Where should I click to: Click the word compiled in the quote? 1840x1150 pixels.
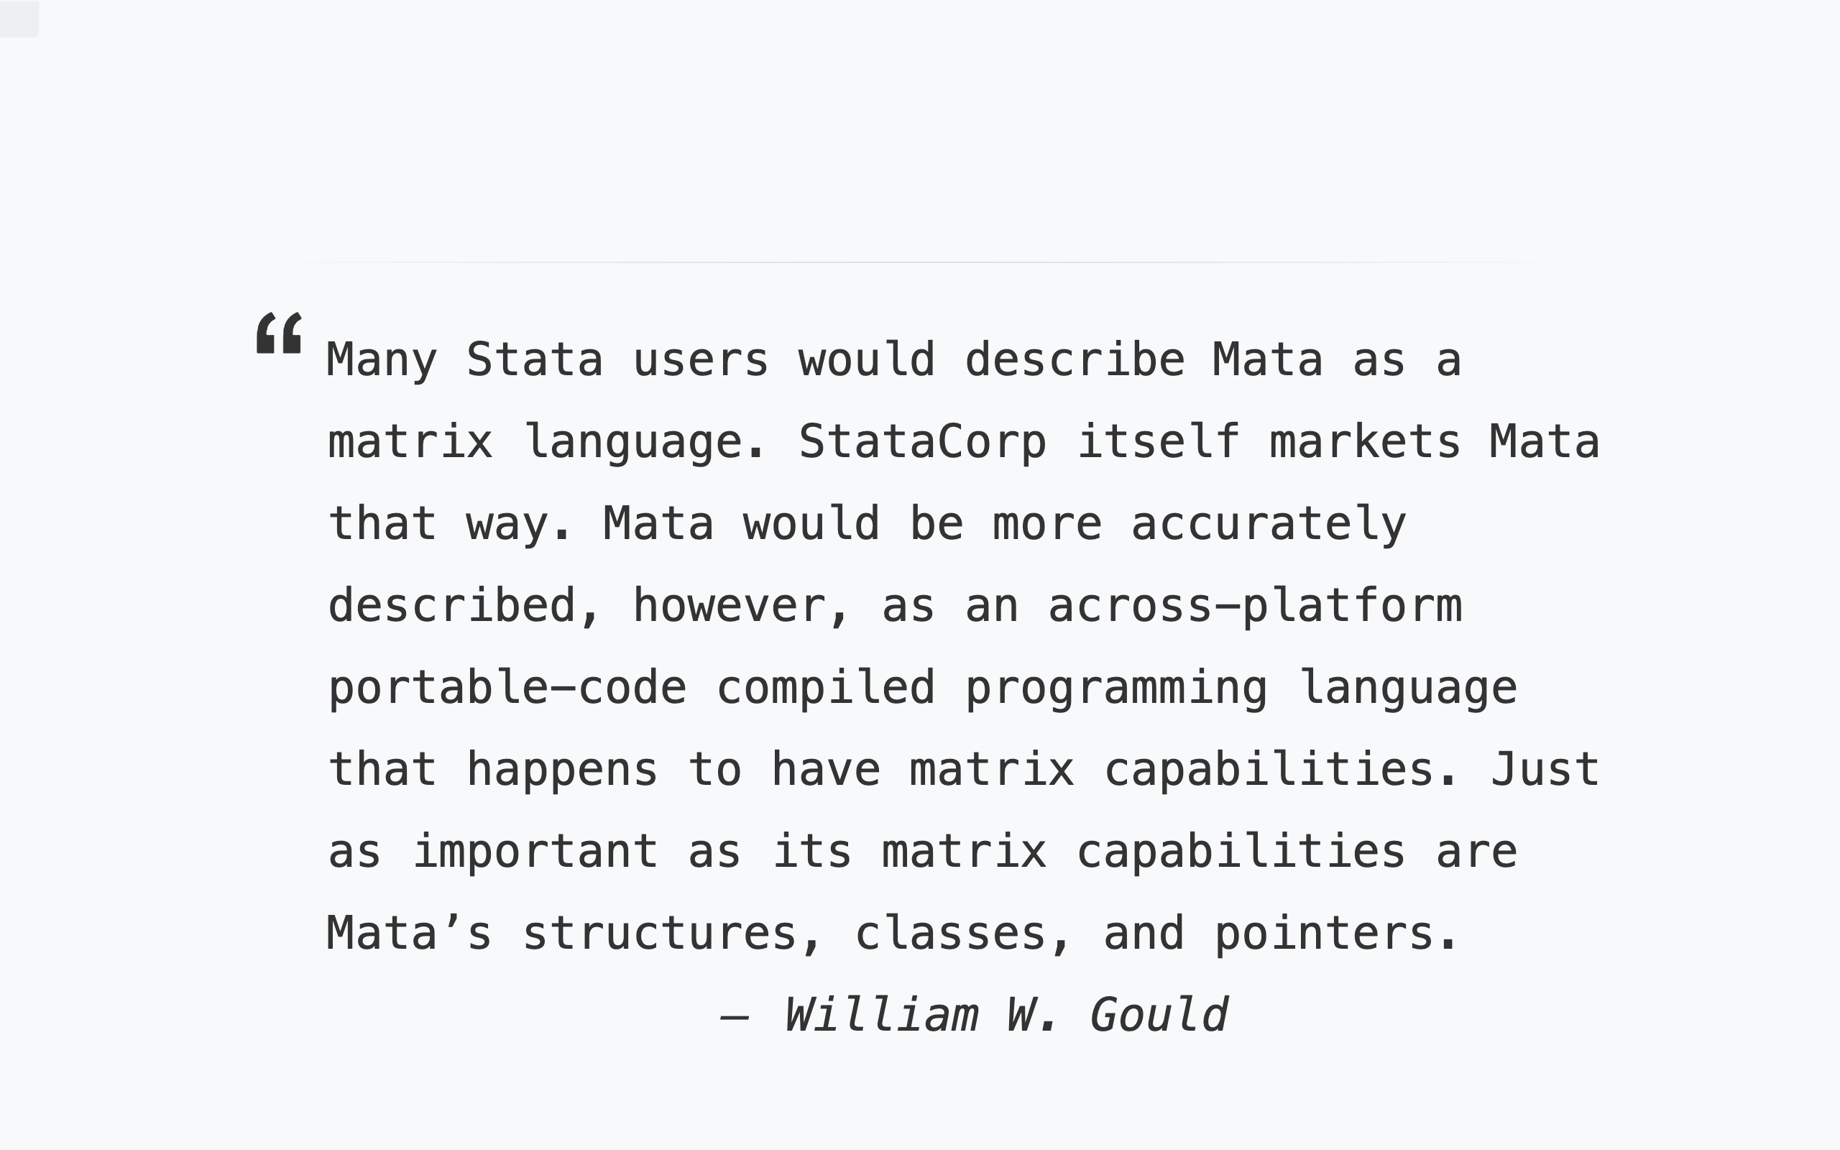click(826, 688)
